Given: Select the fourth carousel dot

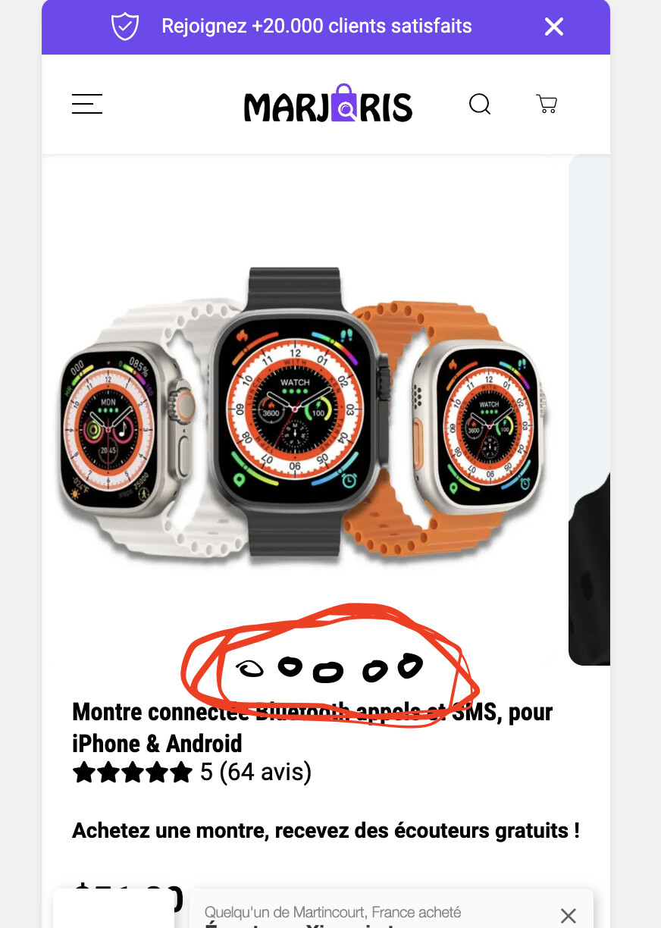Looking at the screenshot, I should pos(374,669).
